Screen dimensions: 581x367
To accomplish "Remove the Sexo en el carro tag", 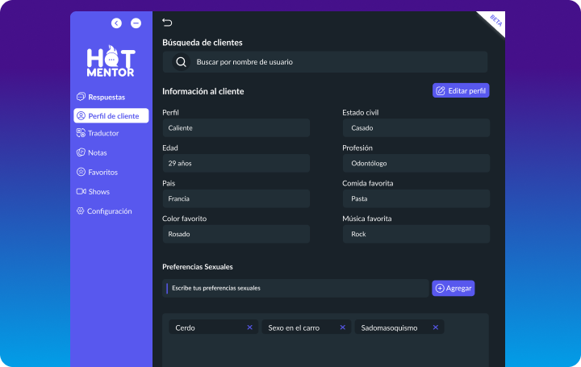I will (x=342, y=327).
